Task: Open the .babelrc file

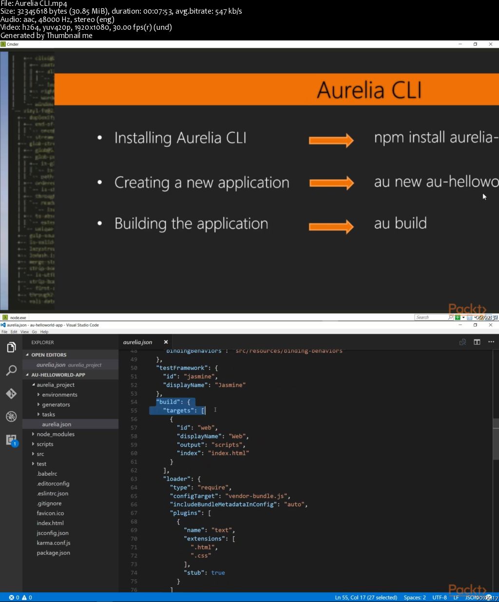Action: [x=71, y=474]
